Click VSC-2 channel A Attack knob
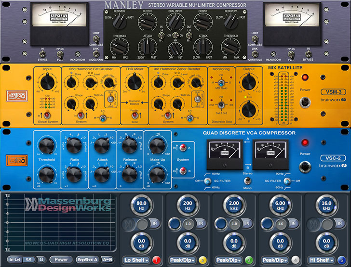 pyautogui.click(x=102, y=145)
